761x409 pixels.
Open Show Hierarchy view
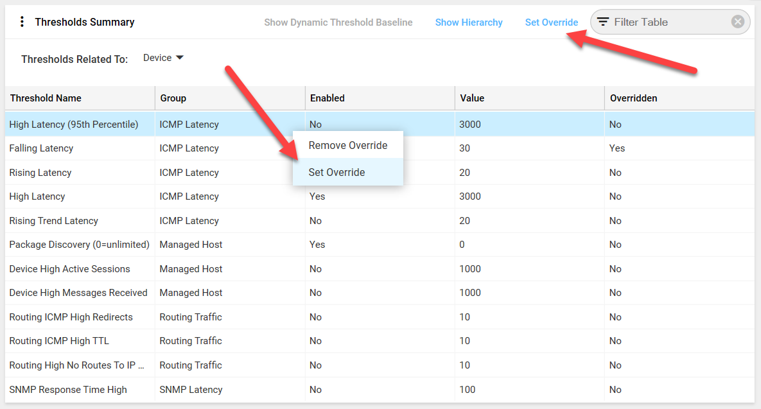(x=469, y=22)
